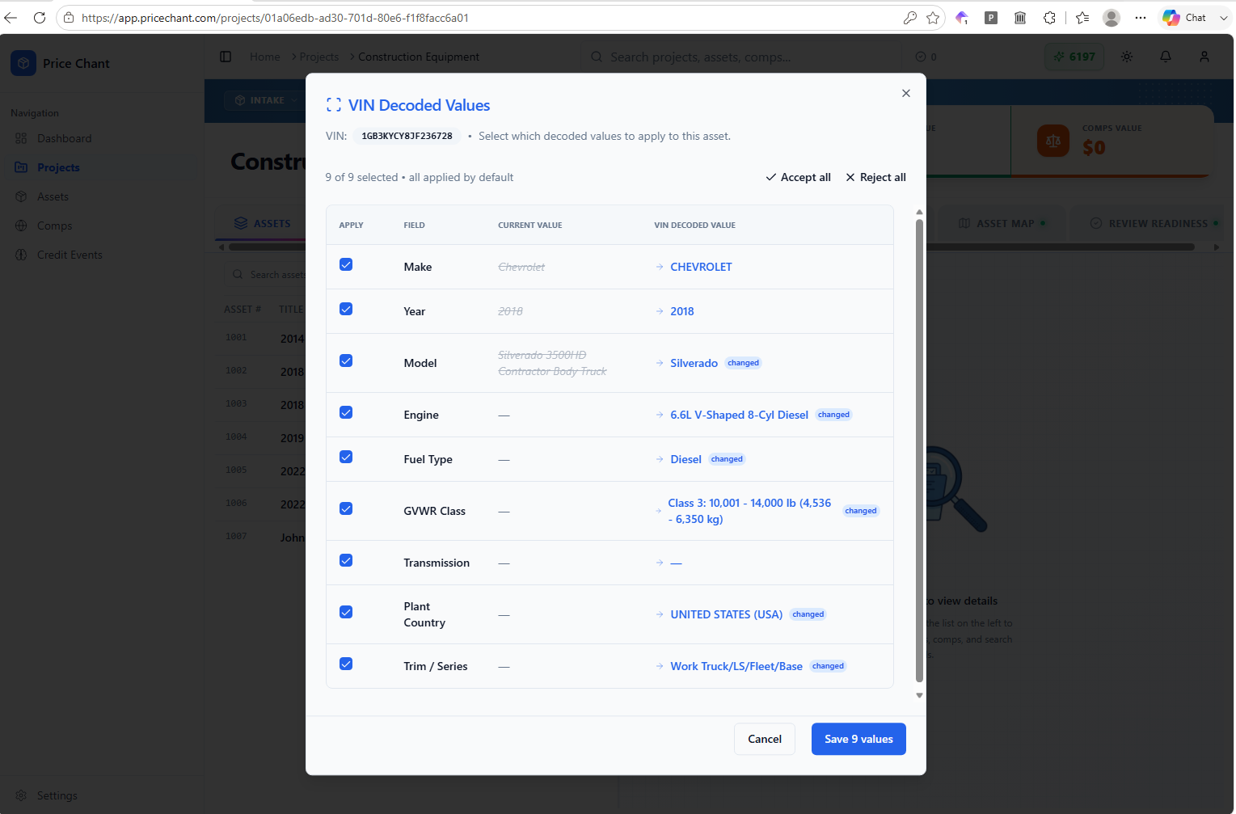
Task: Click the browser back arrow
Action: [x=11, y=17]
